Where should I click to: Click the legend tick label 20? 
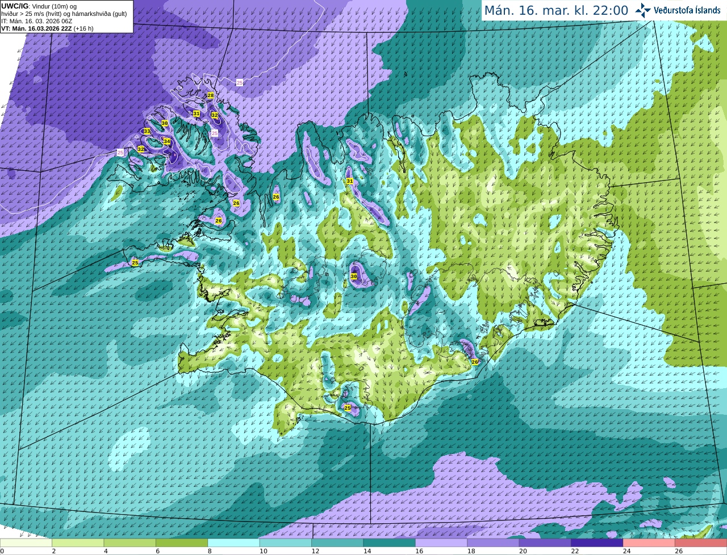(523, 551)
